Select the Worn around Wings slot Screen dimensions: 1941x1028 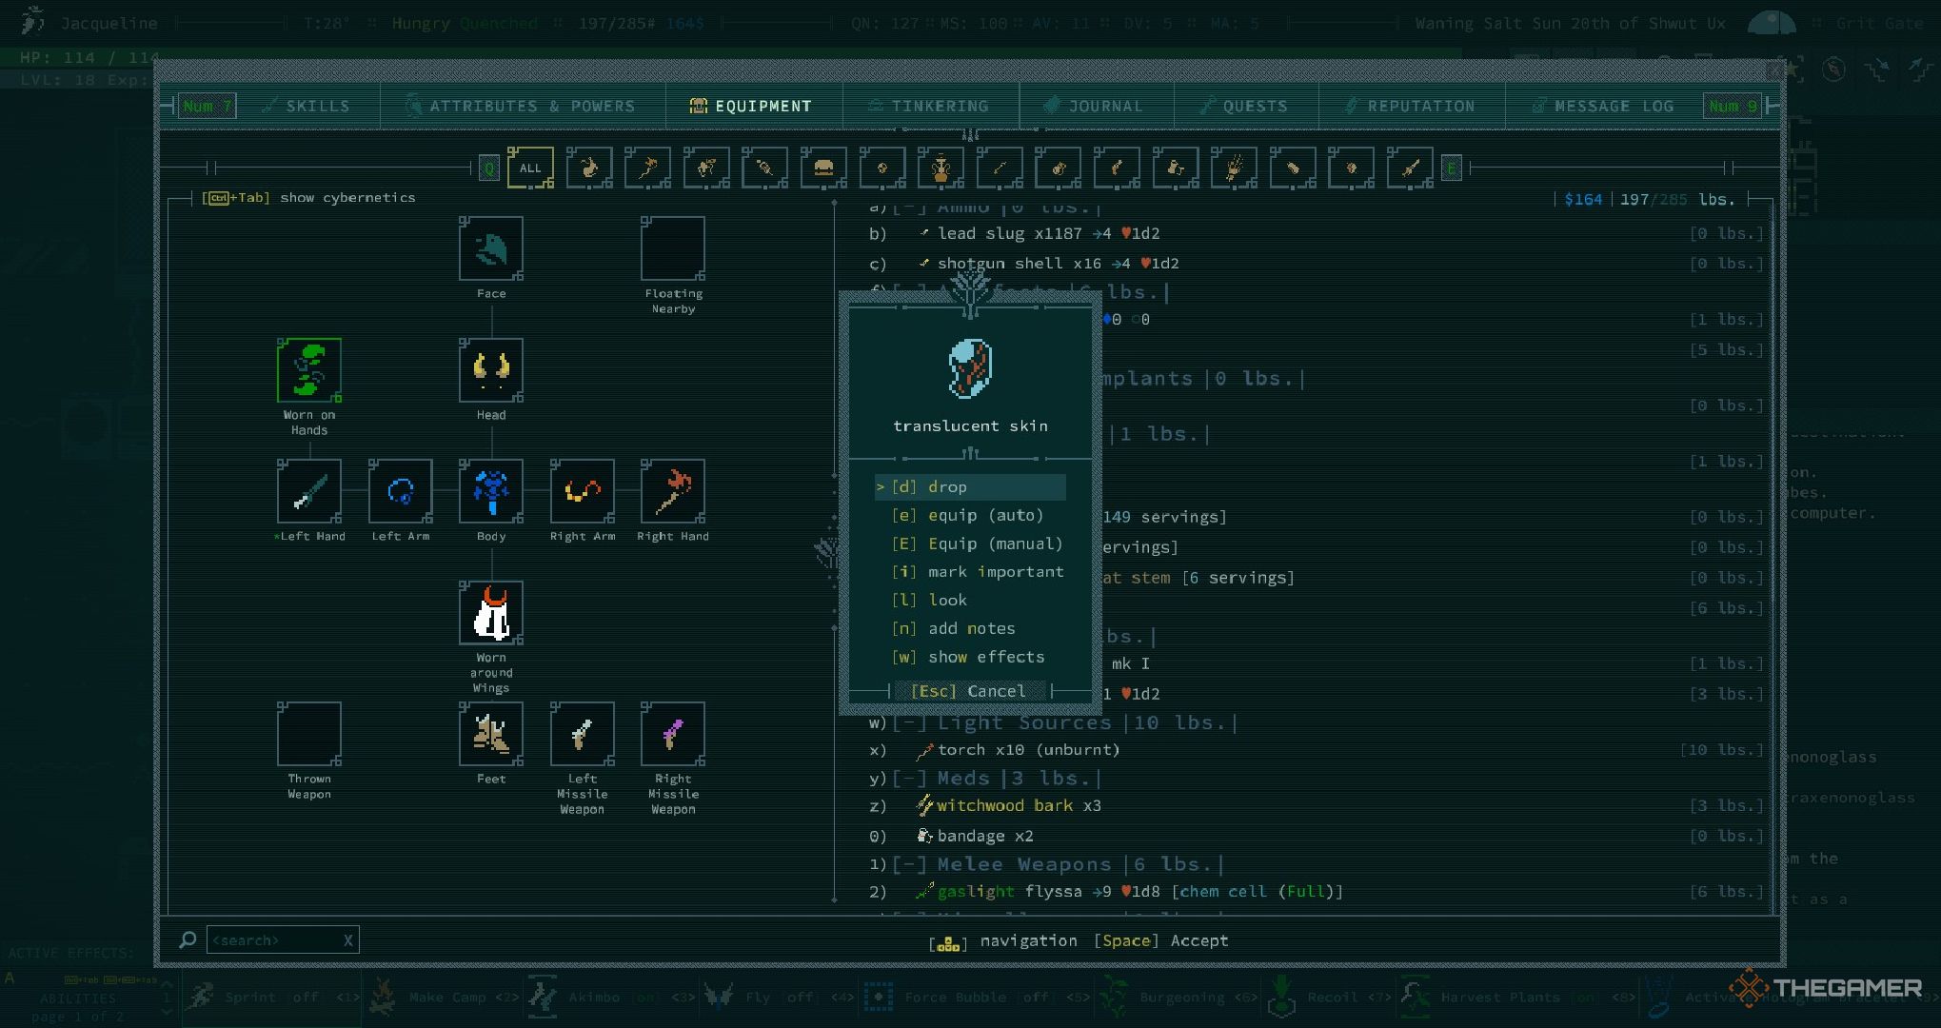(491, 613)
